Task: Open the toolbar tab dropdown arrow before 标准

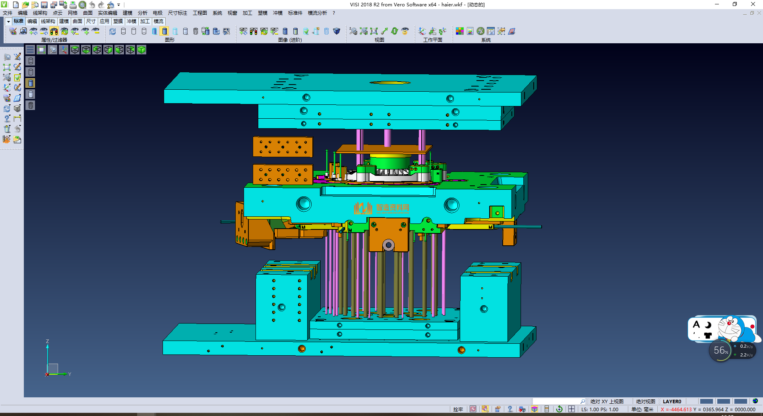Action: [x=8, y=21]
